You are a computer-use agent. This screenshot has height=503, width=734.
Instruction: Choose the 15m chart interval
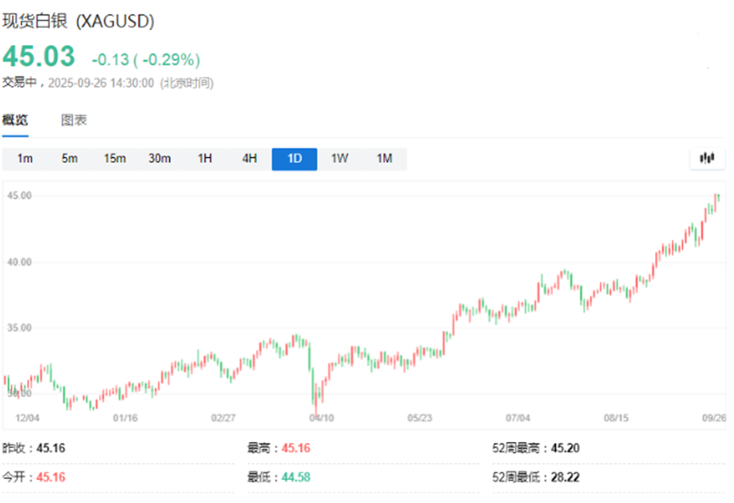point(115,159)
